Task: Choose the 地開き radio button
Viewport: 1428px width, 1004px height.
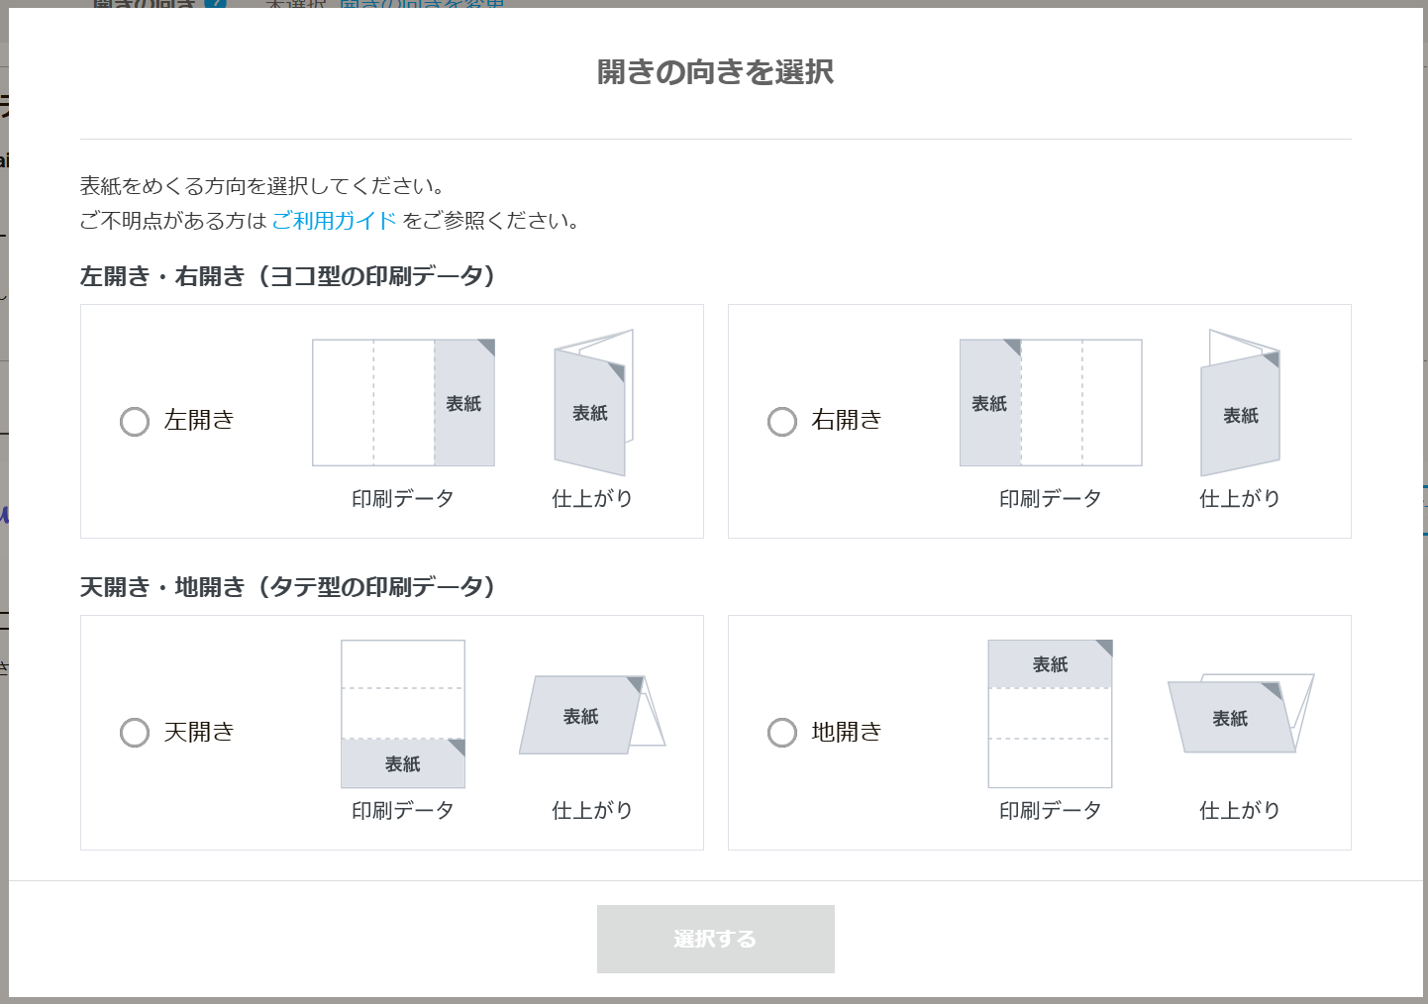Action: [782, 733]
